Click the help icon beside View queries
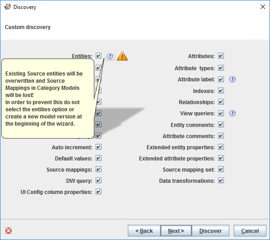Viewport: 270px width, 240px height. pyautogui.click(x=232, y=114)
